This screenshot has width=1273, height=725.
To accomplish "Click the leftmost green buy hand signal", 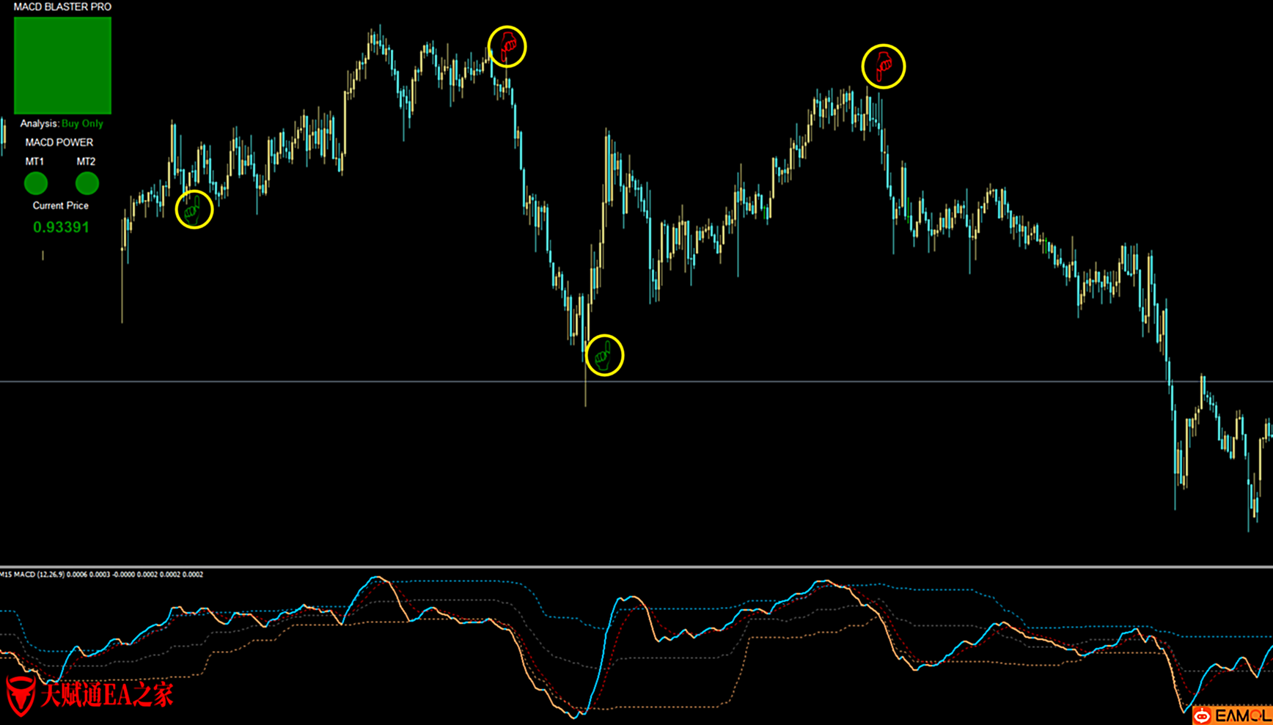I will (x=194, y=210).
